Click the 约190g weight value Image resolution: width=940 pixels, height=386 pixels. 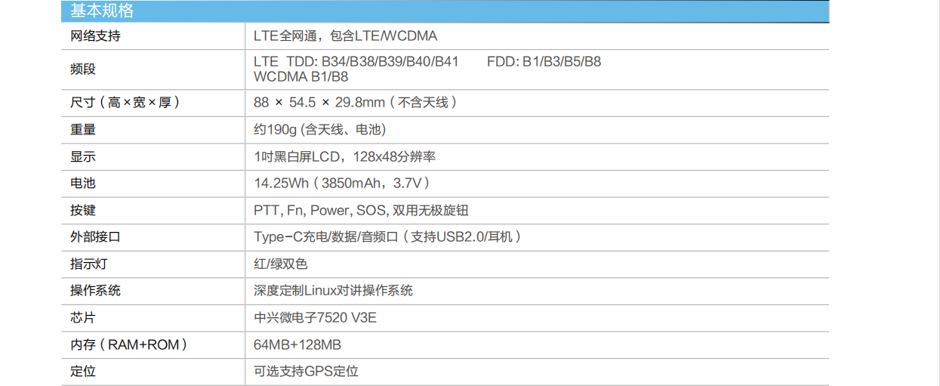[320, 130]
